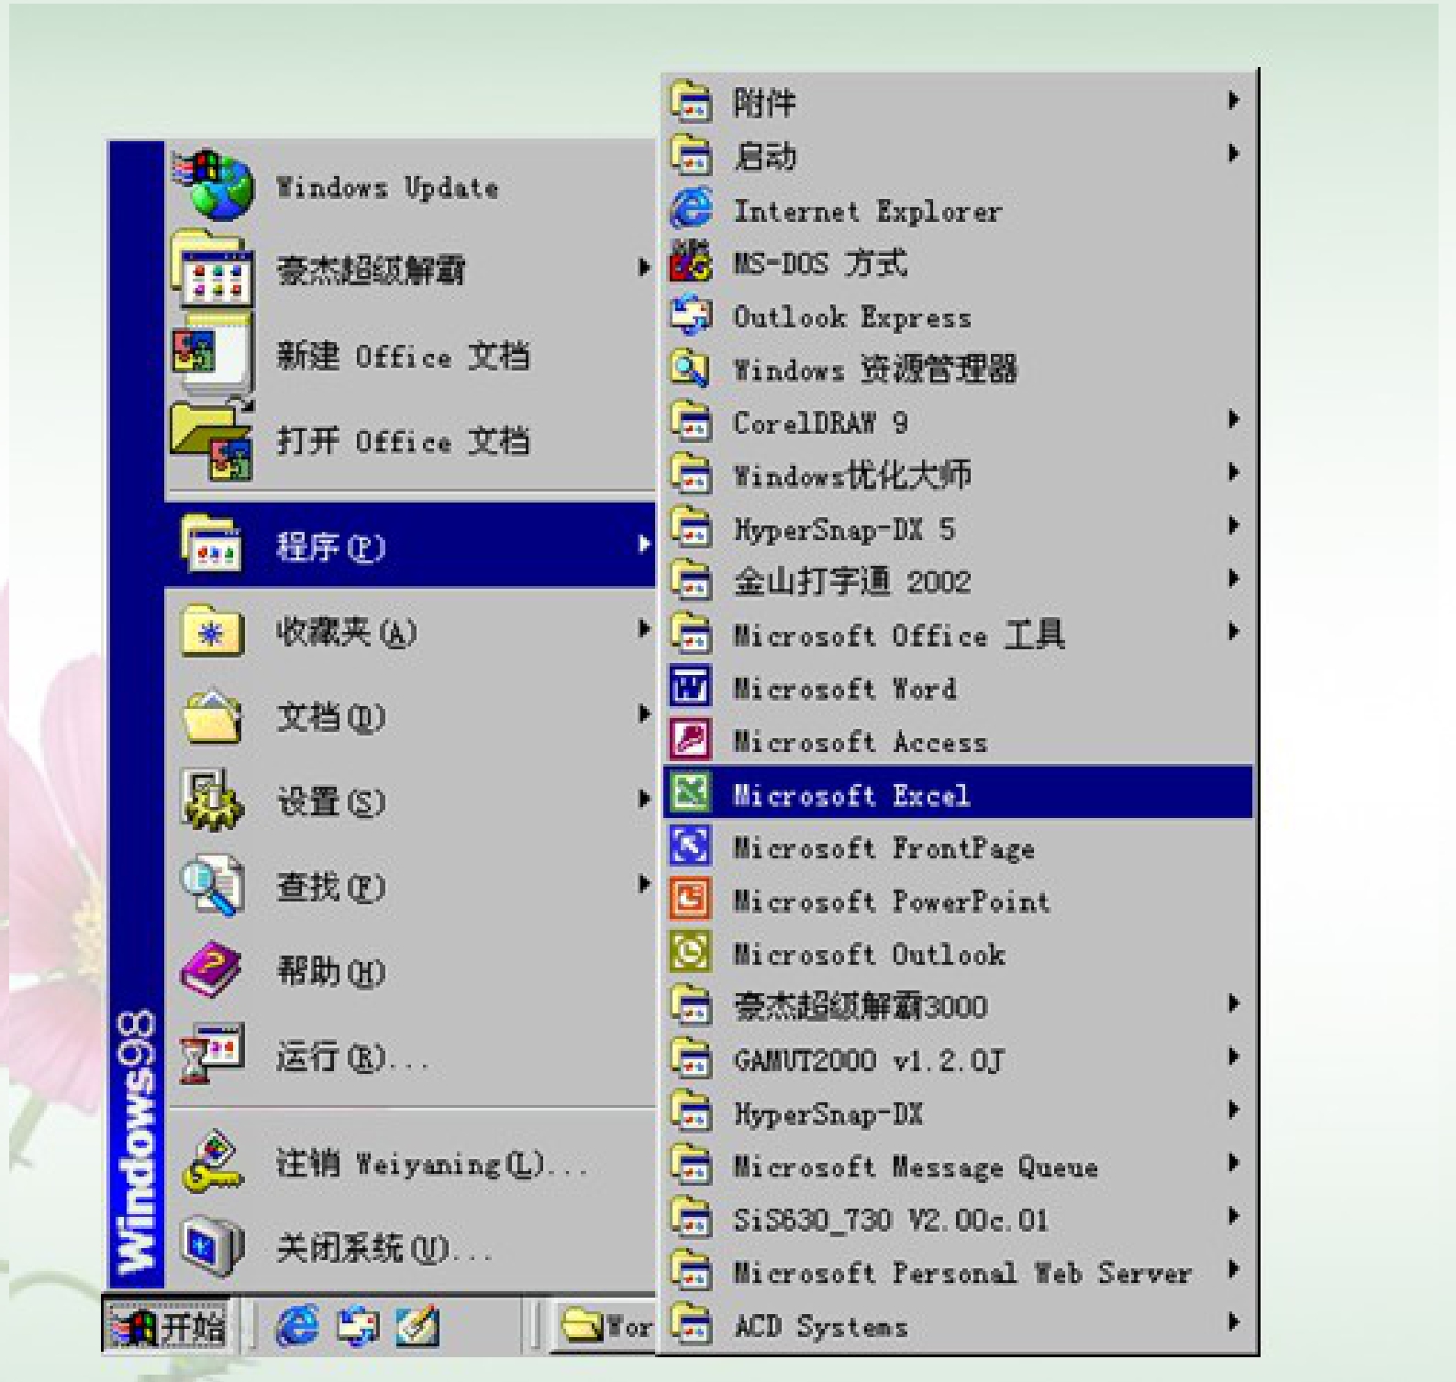Click the 收藏夹 star folder icon
The width and height of the screenshot is (1456, 1382).
pos(212,632)
